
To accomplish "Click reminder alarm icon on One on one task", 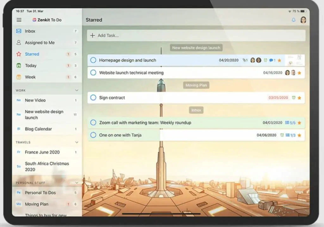I will [x=282, y=135].
